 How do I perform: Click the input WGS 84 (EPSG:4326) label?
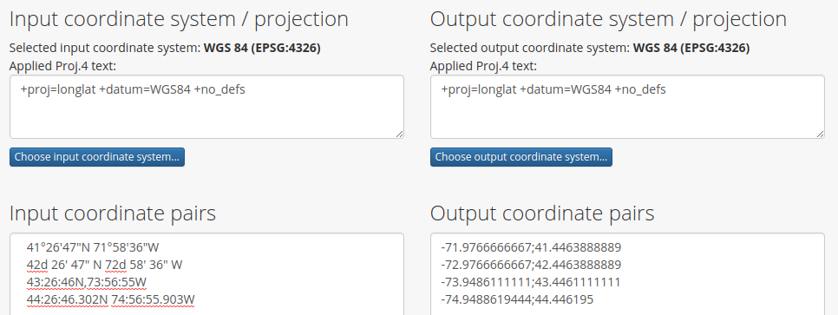coord(262,48)
